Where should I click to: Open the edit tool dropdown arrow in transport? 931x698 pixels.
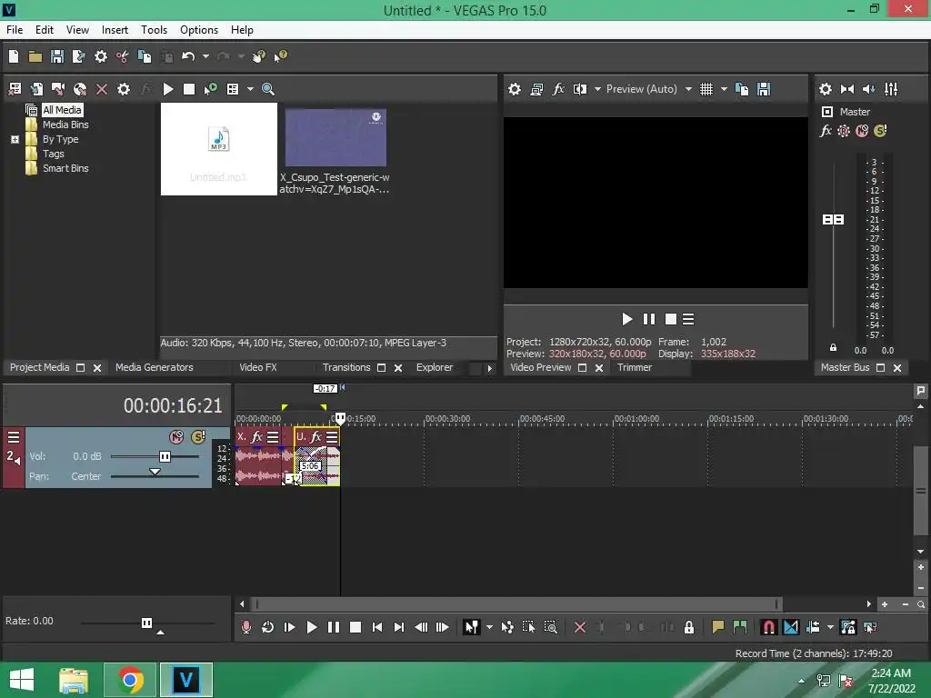(489, 627)
